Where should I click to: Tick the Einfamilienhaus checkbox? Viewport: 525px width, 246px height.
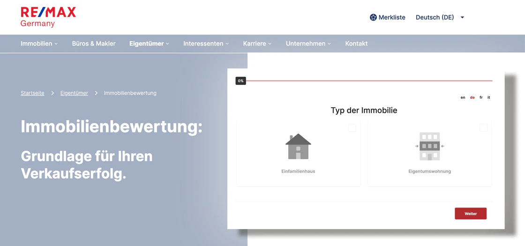pyautogui.click(x=352, y=127)
